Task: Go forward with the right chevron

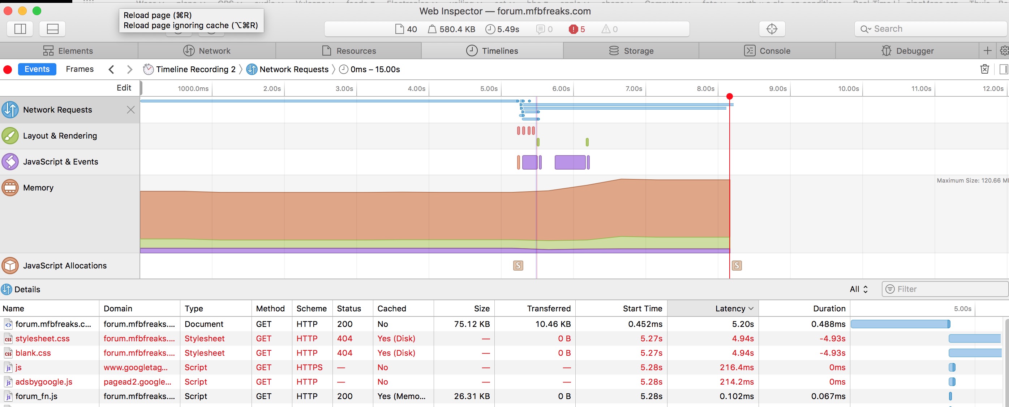Action: click(130, 70)
